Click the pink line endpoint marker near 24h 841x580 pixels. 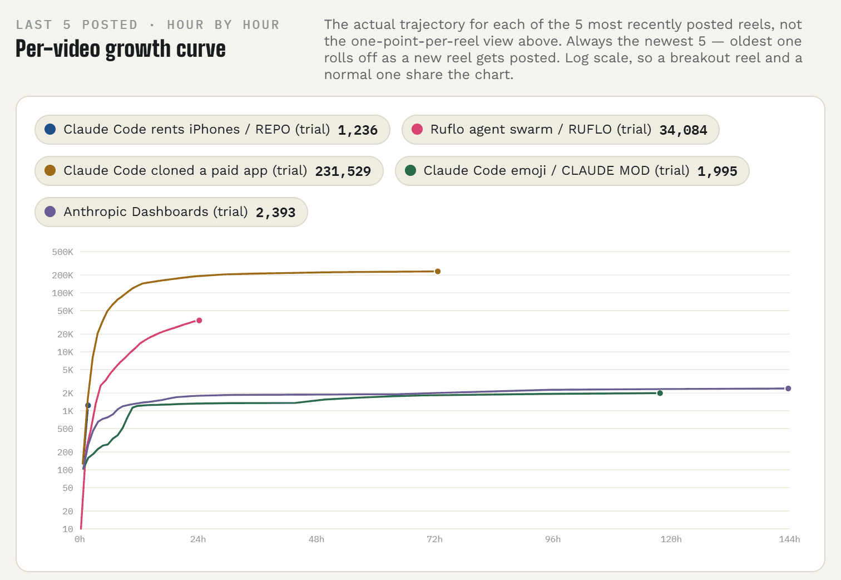(x=199, y=321)
